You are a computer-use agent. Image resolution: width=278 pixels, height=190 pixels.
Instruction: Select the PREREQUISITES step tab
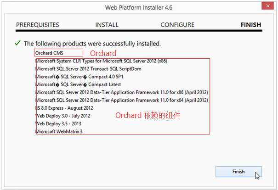(x=38, y=25)
